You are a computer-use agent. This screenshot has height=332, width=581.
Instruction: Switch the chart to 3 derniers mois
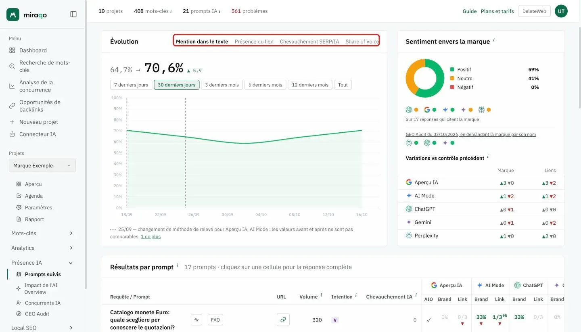[222, 85]
